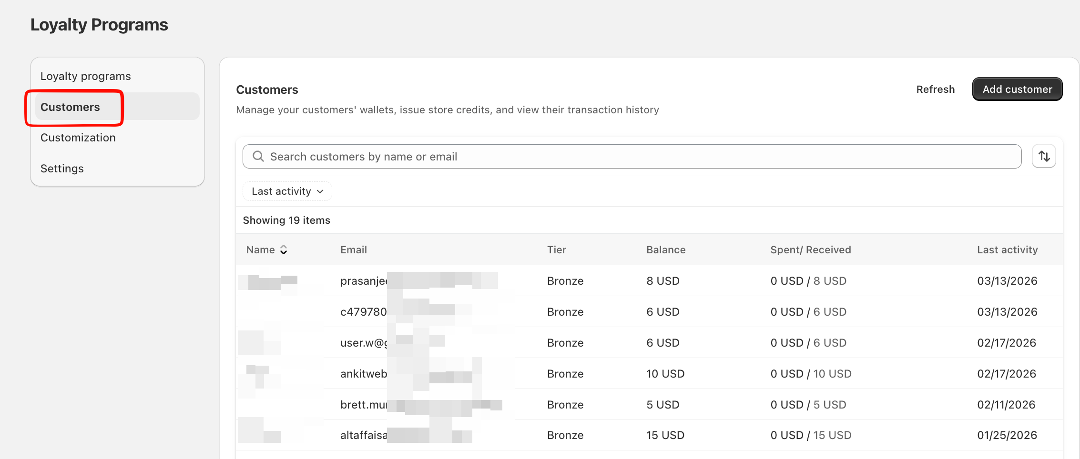
Task: Select the 10 USD balance cell
Action: click(x=665, y=374)
